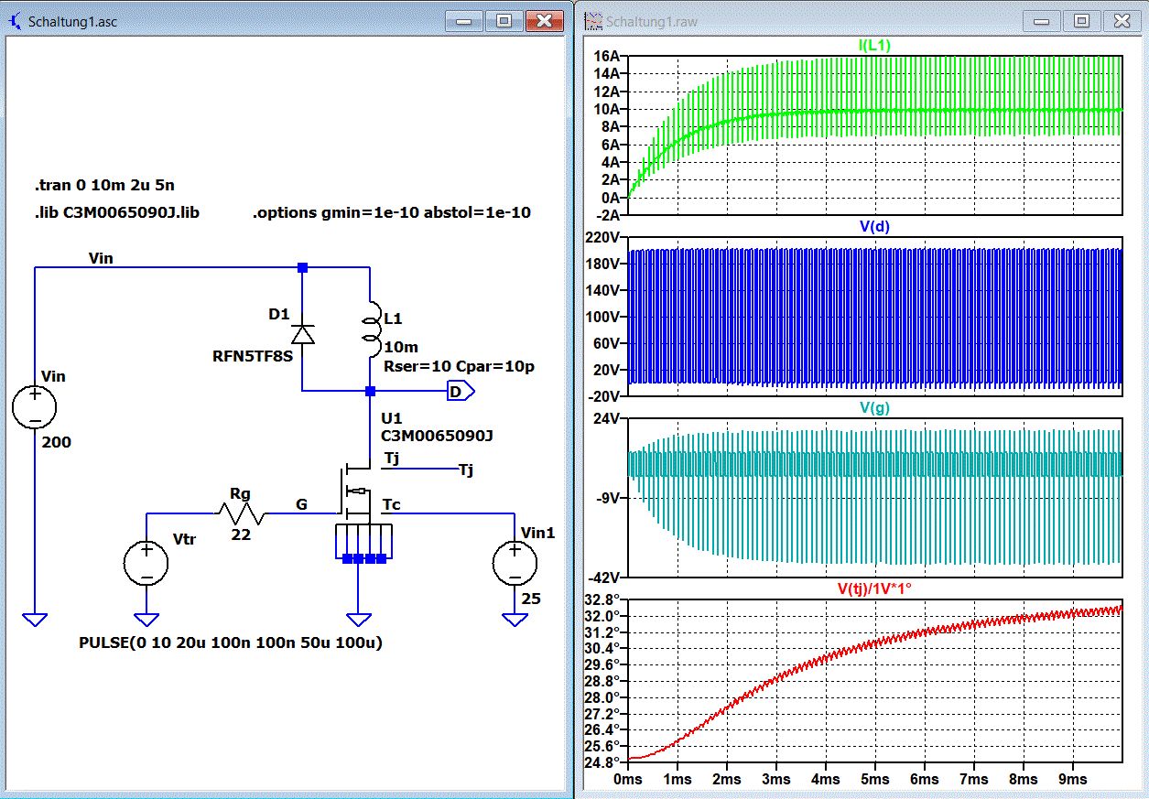This screenshot has height=799, width=1149.
Task: Click the V(tj)/1V*1° trace label
Action: [x=873, y=588]
